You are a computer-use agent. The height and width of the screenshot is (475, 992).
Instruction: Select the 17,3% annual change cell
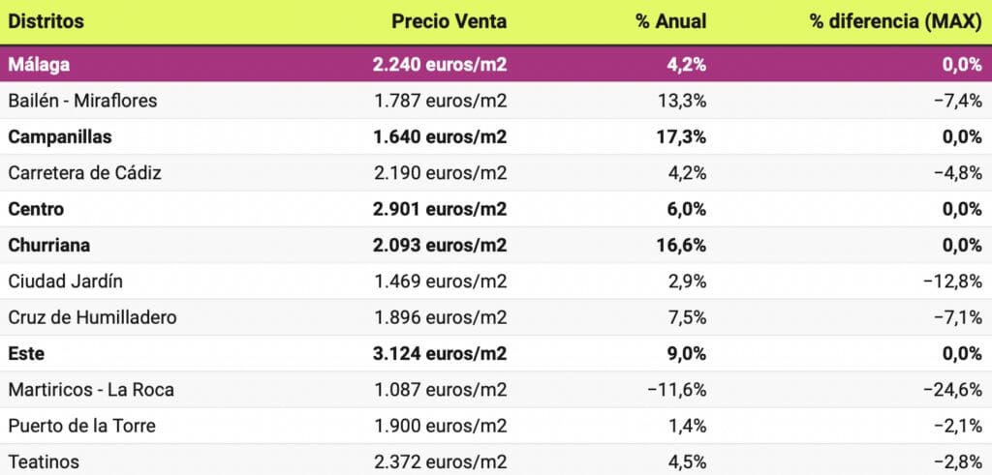point(683,137)
